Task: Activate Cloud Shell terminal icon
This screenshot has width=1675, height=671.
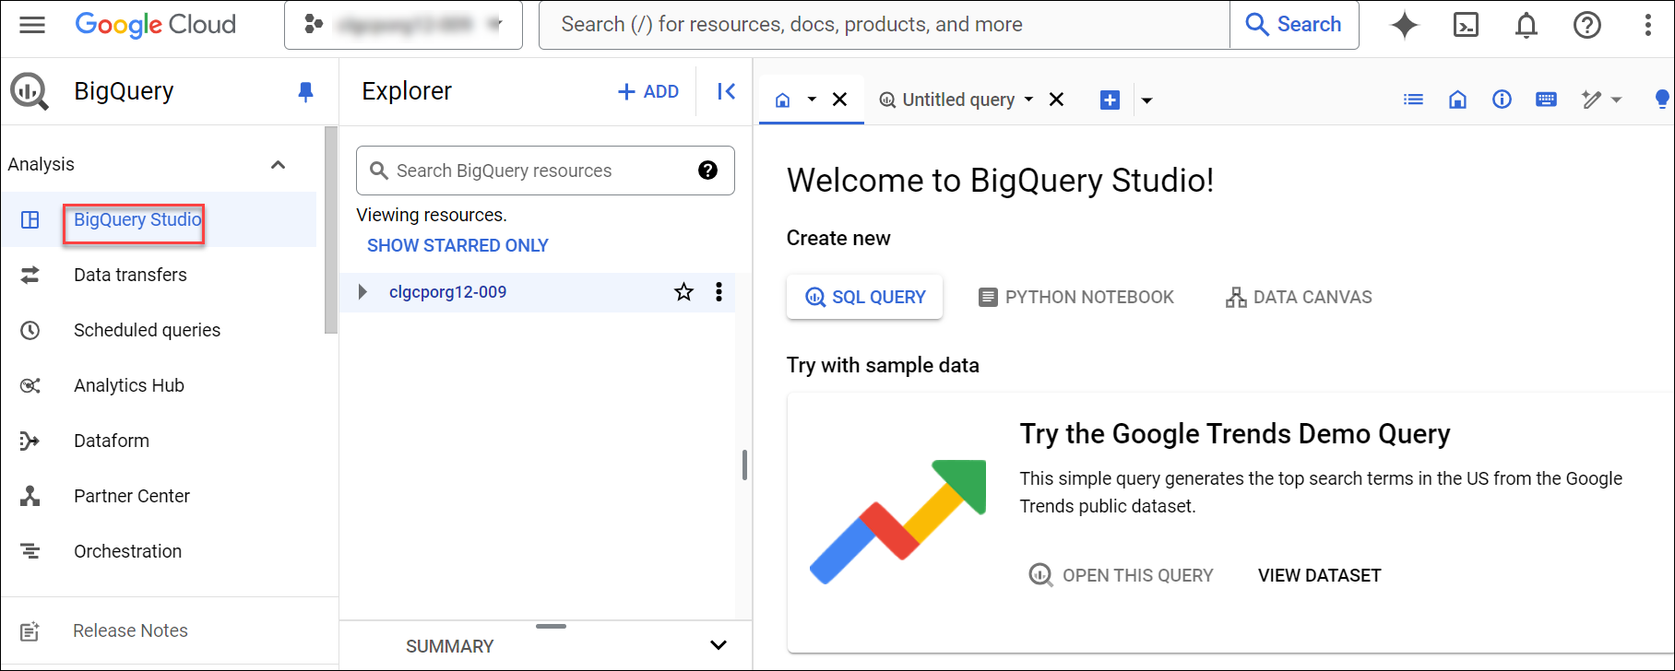Action: pyautogui.click(x=1466, y=25)
